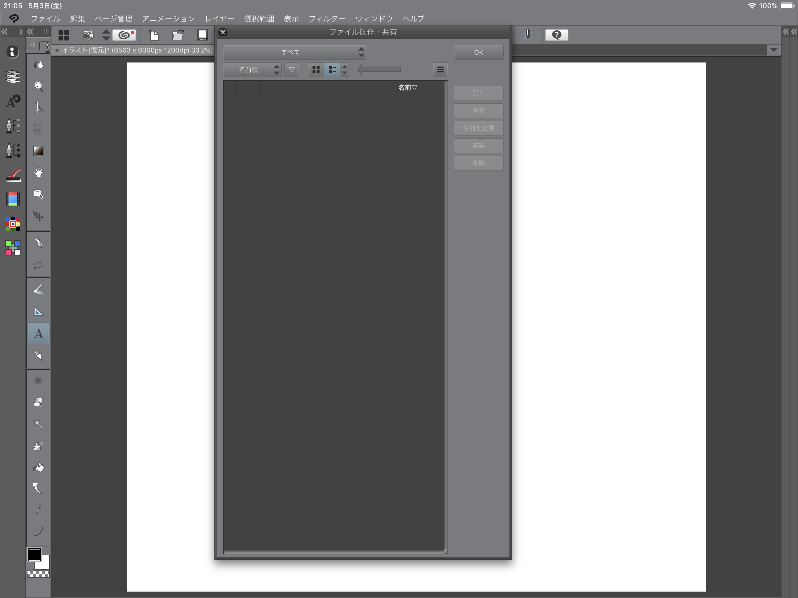Expand the canvas tab list arrow

[773, 50]
